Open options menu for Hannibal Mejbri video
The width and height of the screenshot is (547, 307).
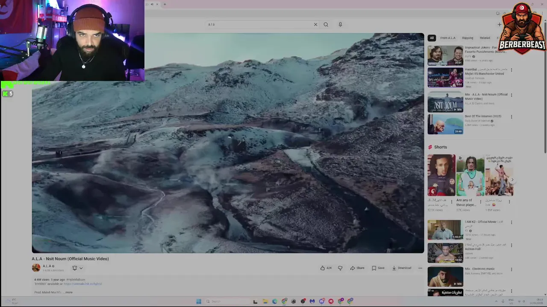[512, 70]
